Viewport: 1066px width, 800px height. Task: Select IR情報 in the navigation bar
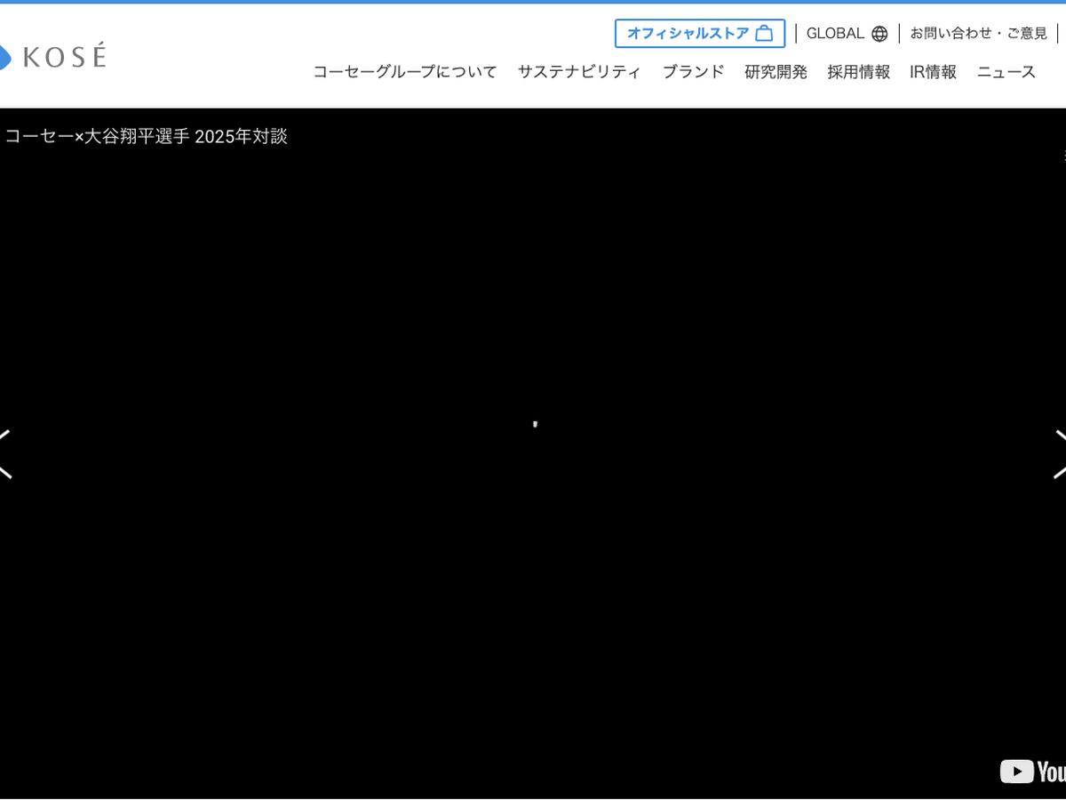tap(933, 72)
